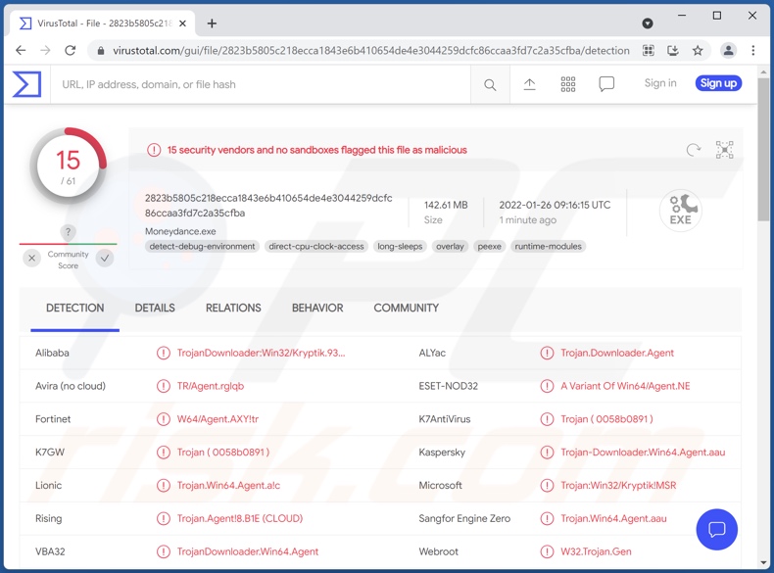The height and width of the screenshot is (573, 774).
Task: Click the TR/Agent.rglqb Avira result
Action: 211,386
